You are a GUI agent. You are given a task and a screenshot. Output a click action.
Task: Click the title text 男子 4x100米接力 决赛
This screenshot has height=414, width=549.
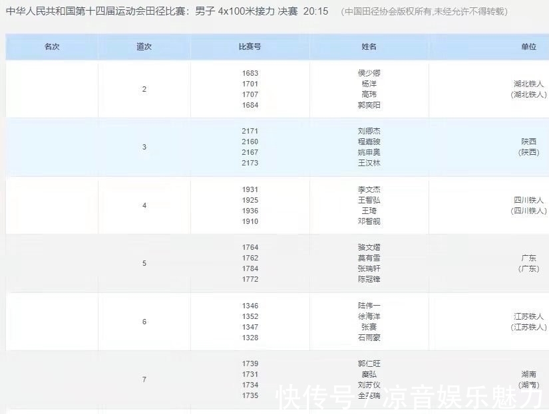click(246, 11)
